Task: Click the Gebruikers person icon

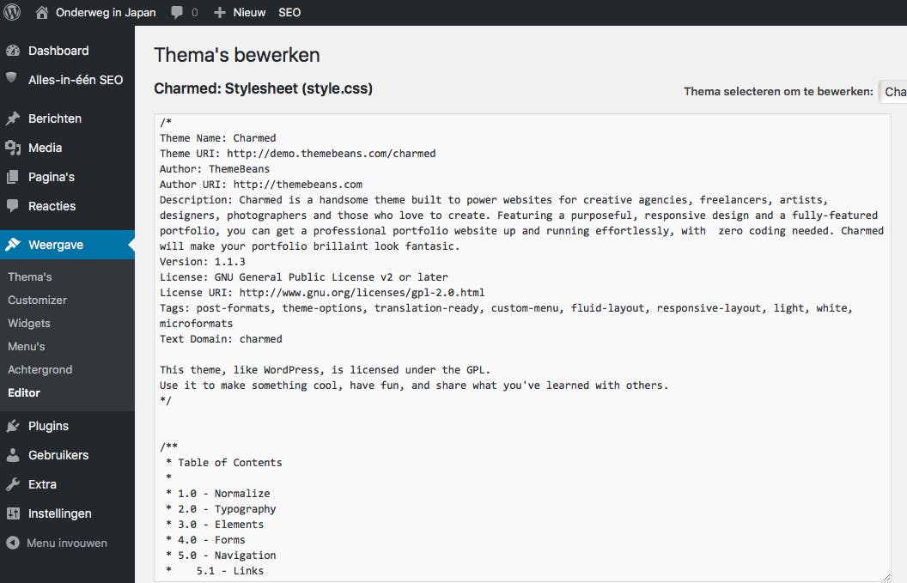Action: [x=13, y=455]
